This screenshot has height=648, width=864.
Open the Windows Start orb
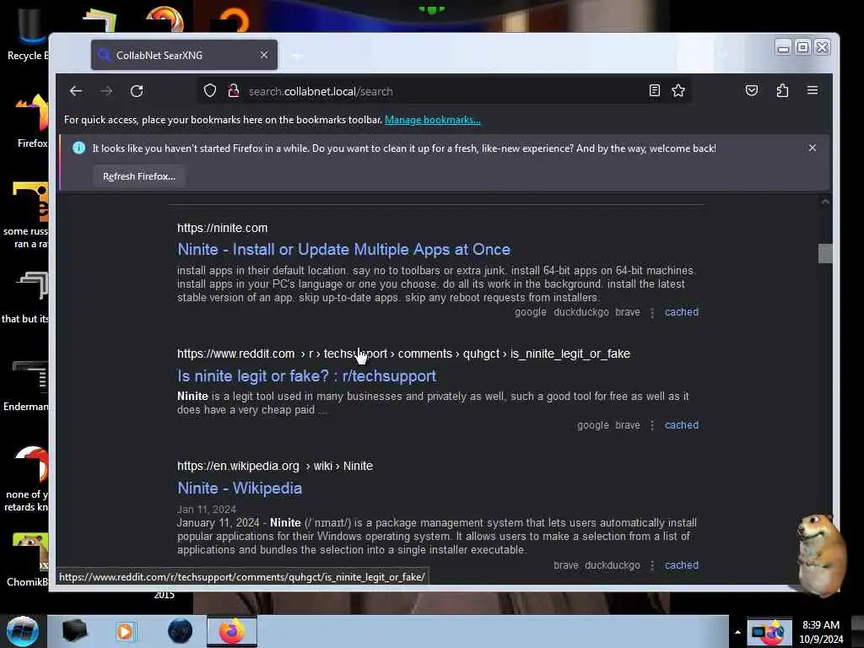tap(23, 631)
